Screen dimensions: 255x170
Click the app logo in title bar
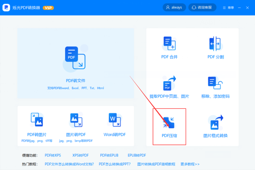coord(6,7)
